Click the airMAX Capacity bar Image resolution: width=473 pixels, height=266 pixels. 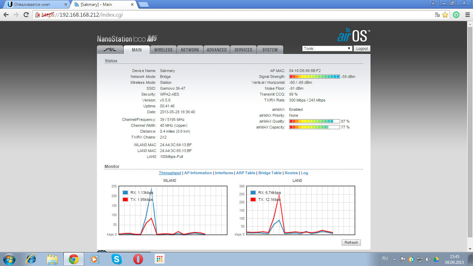click(314, 127)
